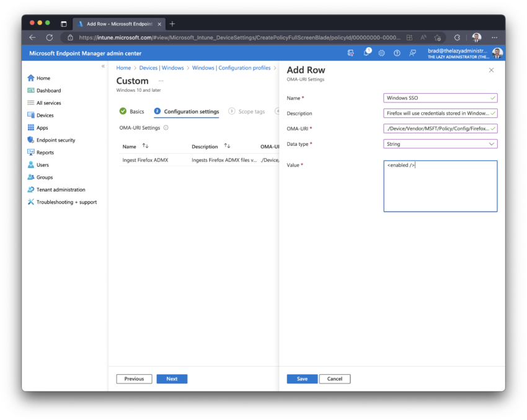Click the browser refresh icon

[x=50, y=38]
